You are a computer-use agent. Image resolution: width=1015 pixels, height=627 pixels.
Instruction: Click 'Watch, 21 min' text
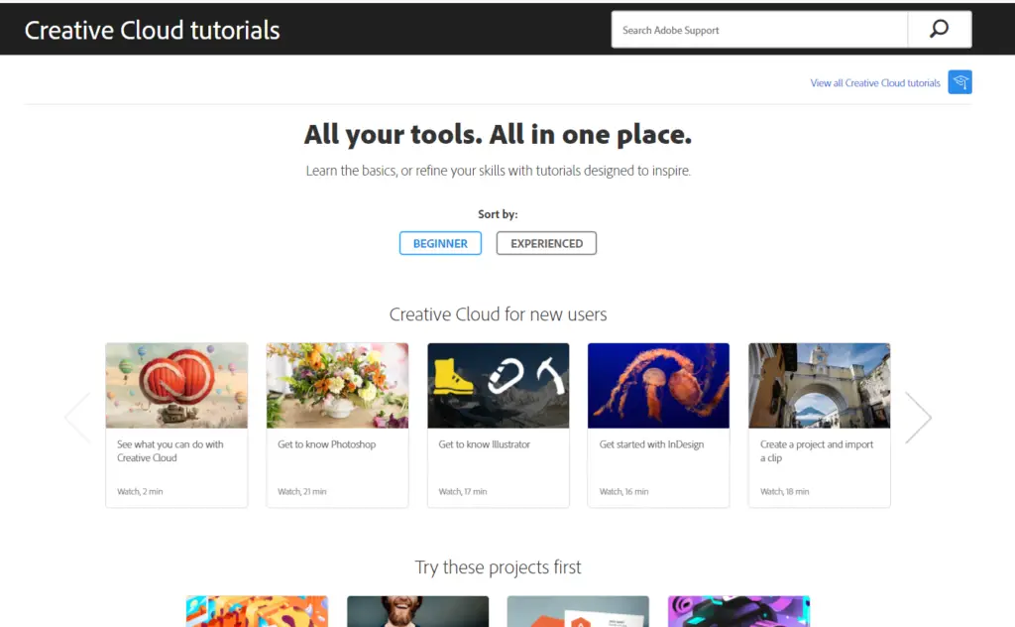pyautogui.click(x=302, y=492)
